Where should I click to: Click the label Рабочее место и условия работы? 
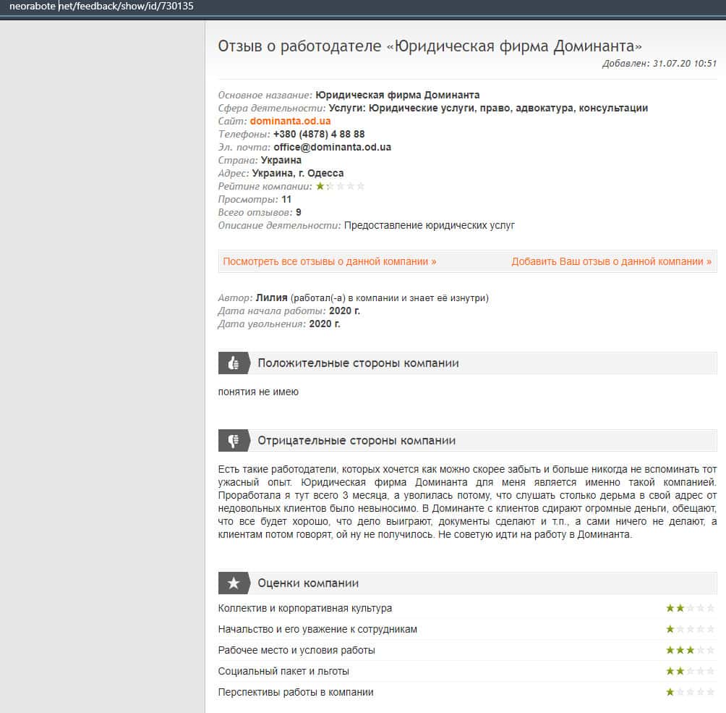click(296, 650)
